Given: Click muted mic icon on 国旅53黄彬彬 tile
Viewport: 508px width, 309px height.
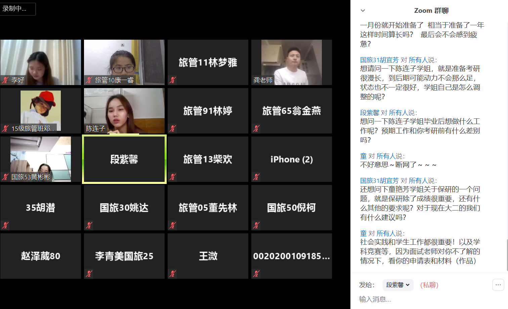Looking at the screenshot, I should (5, 177).
